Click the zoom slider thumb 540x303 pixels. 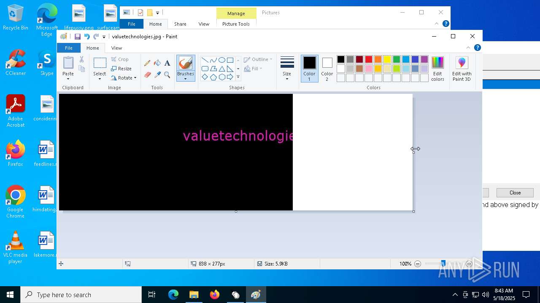click(x=443, y=264)
